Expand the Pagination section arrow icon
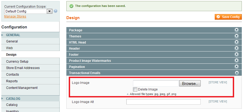The width and height of the screenshot is (245, 112). click(x=237, y=67)
